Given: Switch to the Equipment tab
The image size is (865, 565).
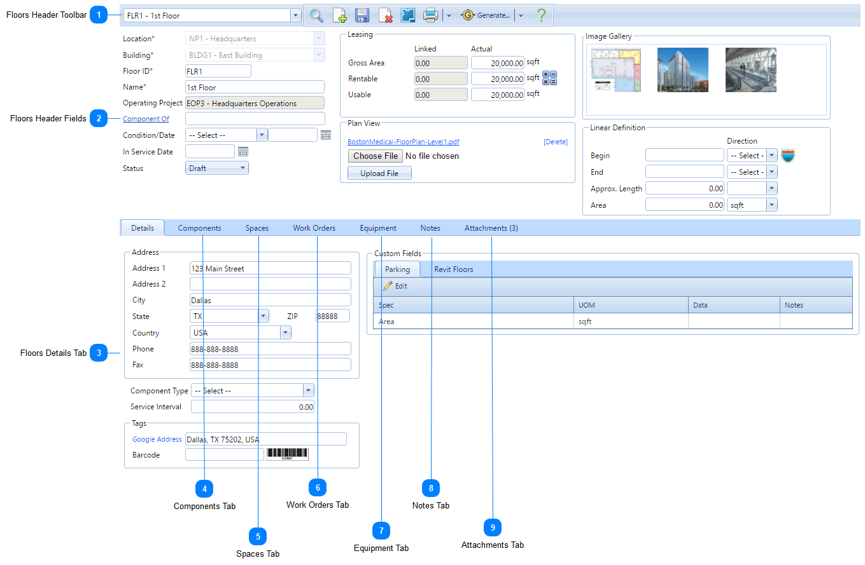Looking at the screenshot, I should coord(378,228).
